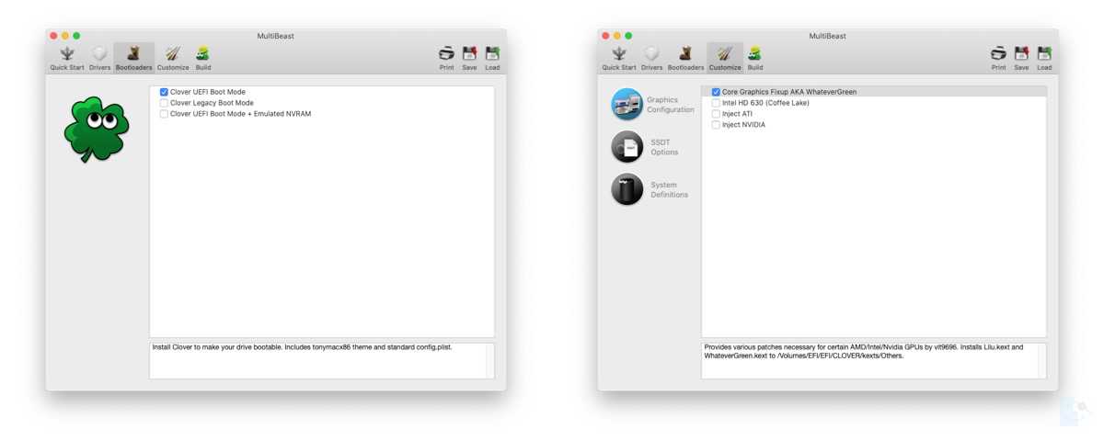
Task: Enable Intel HD 630 (Coffee Lake) option
Action: pyautogui.click(x=716, y=103)
